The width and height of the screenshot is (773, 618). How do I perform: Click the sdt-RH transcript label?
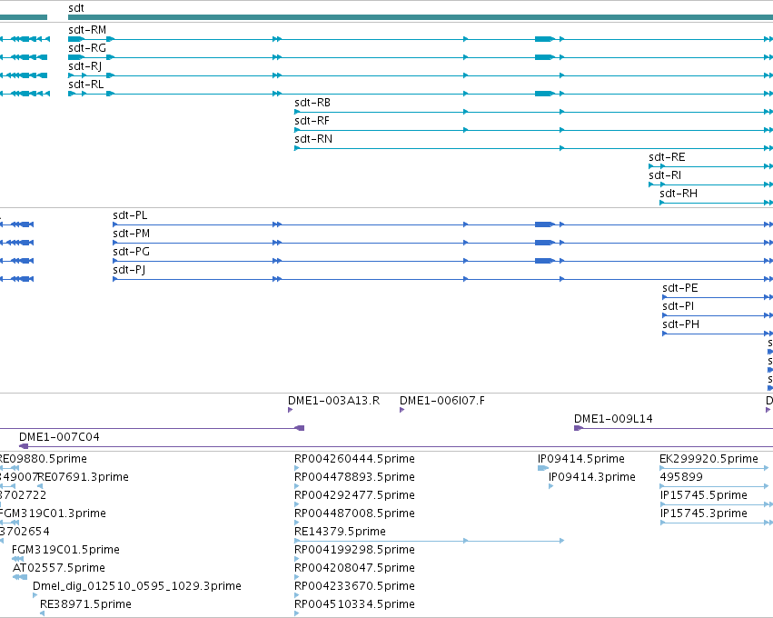(679, 194)
